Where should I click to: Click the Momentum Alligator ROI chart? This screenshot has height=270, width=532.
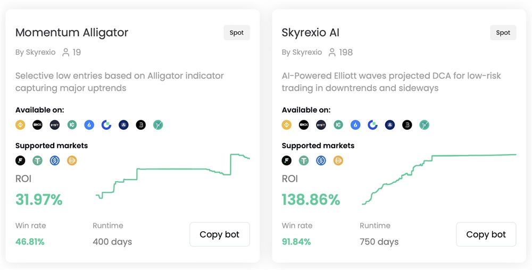click(173, 176)
